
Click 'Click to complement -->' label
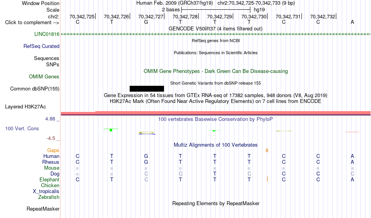(x=32, y=23)
